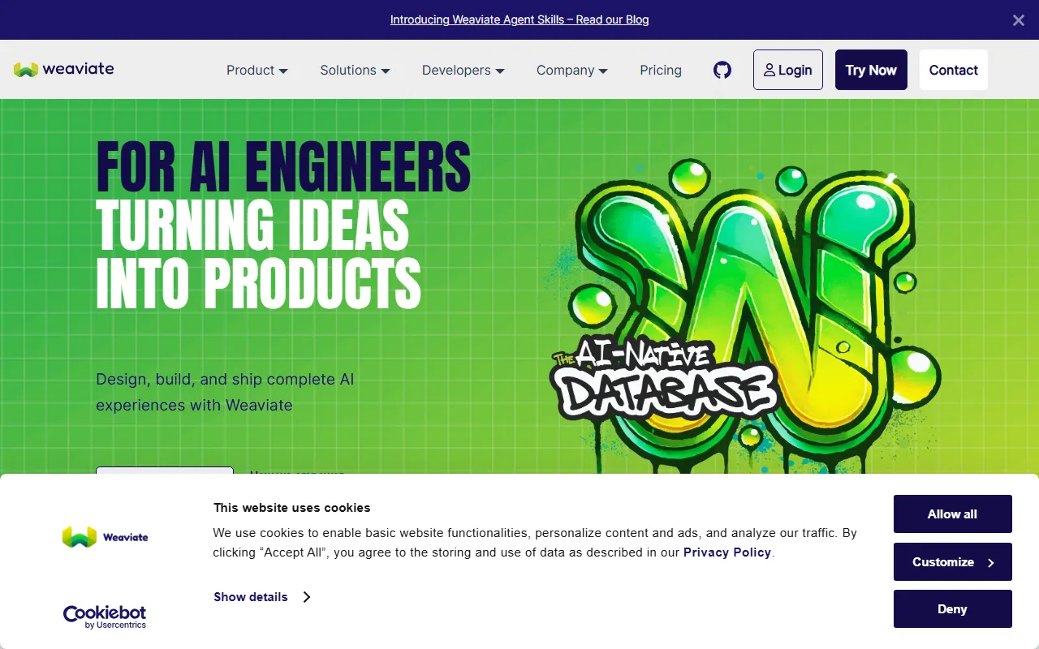1039x649 pixels.
Task: Click the Cookiebot by Usercentrics logo
Action: click(x=105, y=617)
